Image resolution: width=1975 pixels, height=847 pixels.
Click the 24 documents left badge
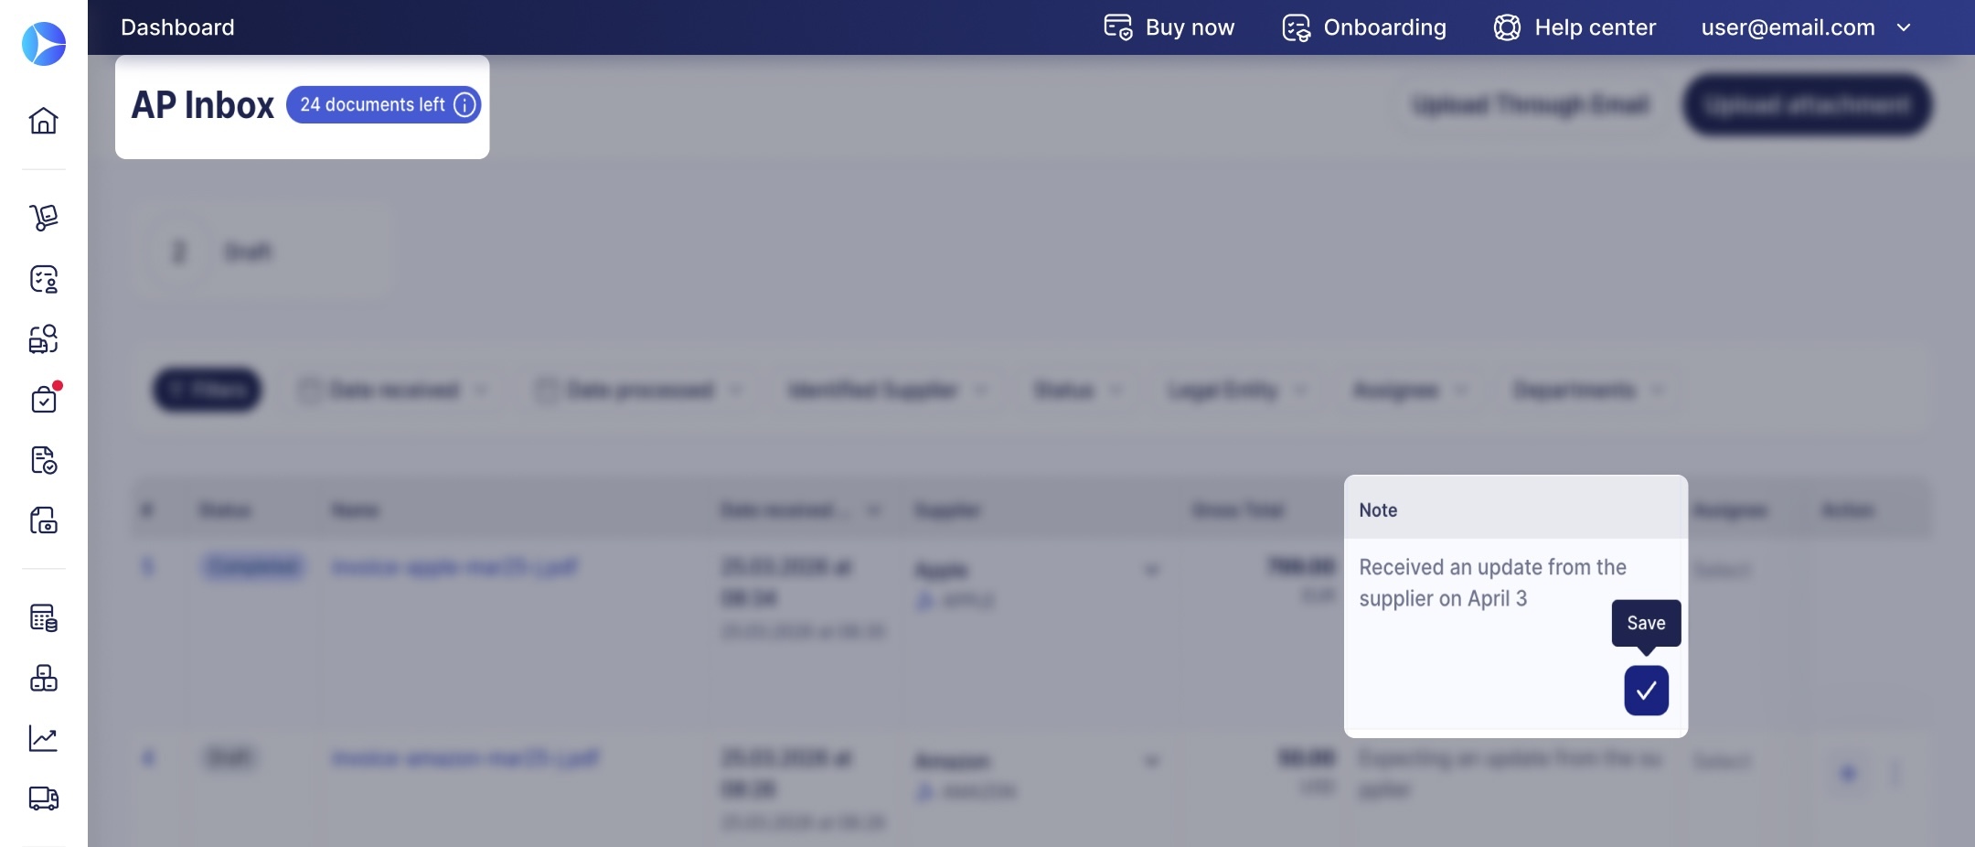pos(372,105)
